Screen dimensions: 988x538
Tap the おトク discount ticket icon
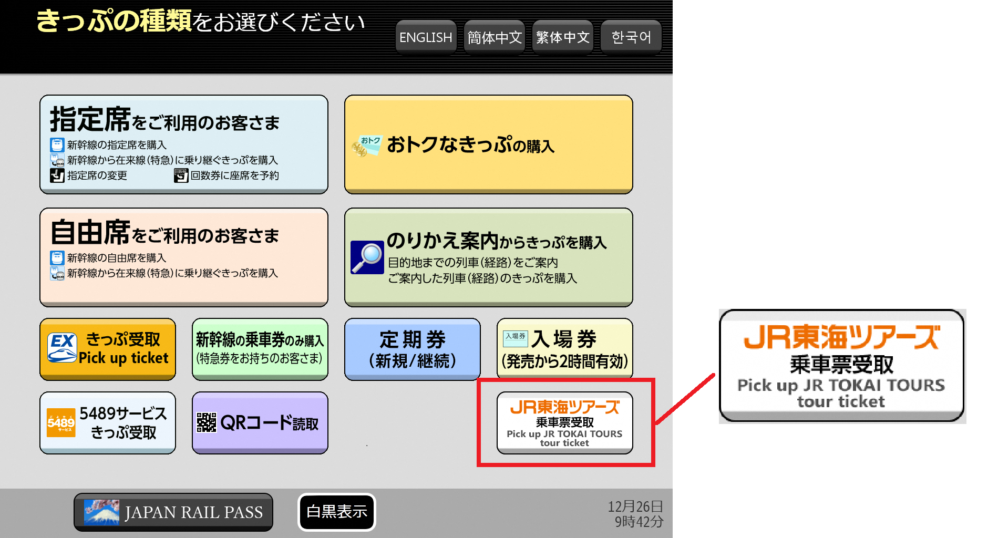366,146
